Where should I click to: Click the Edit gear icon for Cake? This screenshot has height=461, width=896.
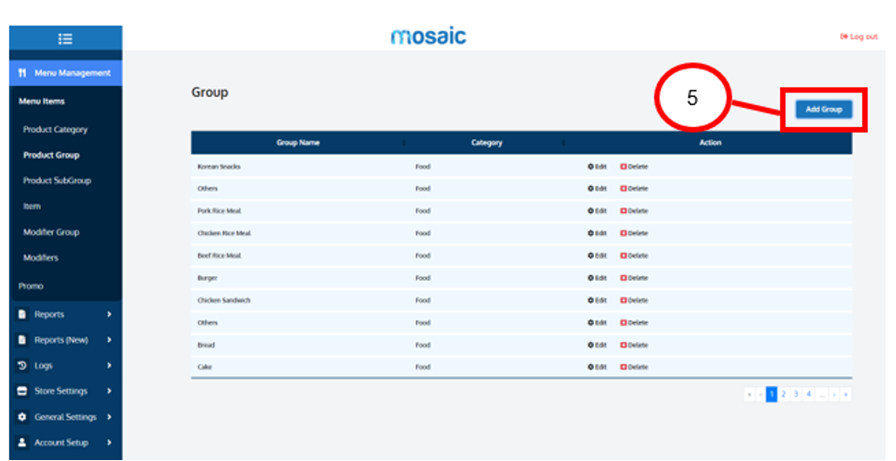(x=591, y=367)
